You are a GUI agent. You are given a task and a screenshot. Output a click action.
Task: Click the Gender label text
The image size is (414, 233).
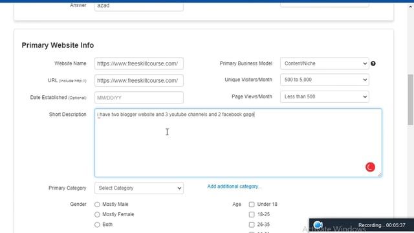(78, 205)
